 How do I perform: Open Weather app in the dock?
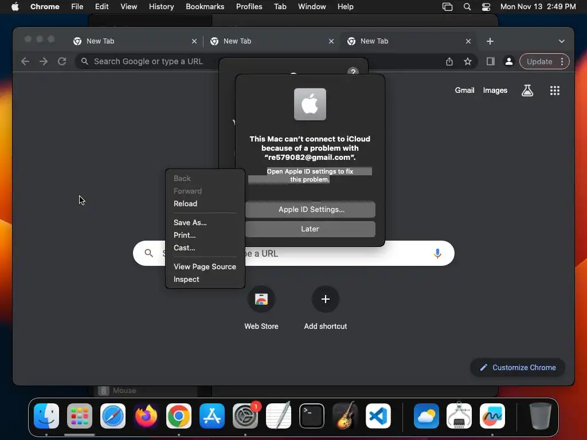pyautogui.click(x=426, y=416)
